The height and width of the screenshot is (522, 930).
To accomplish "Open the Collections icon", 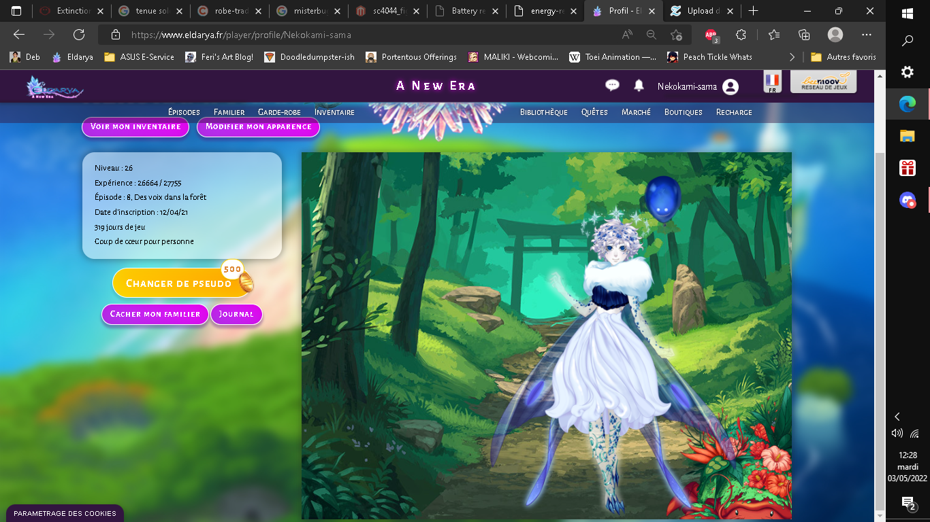I will (804, 35).
